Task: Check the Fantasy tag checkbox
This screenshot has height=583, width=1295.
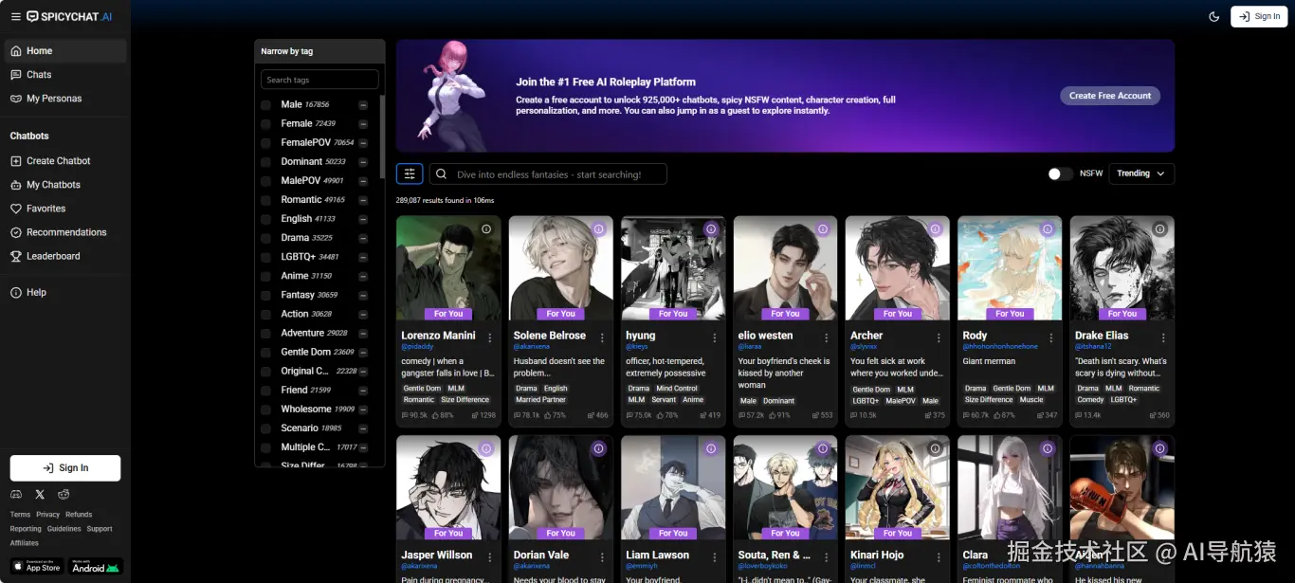Action: point(266,295)
